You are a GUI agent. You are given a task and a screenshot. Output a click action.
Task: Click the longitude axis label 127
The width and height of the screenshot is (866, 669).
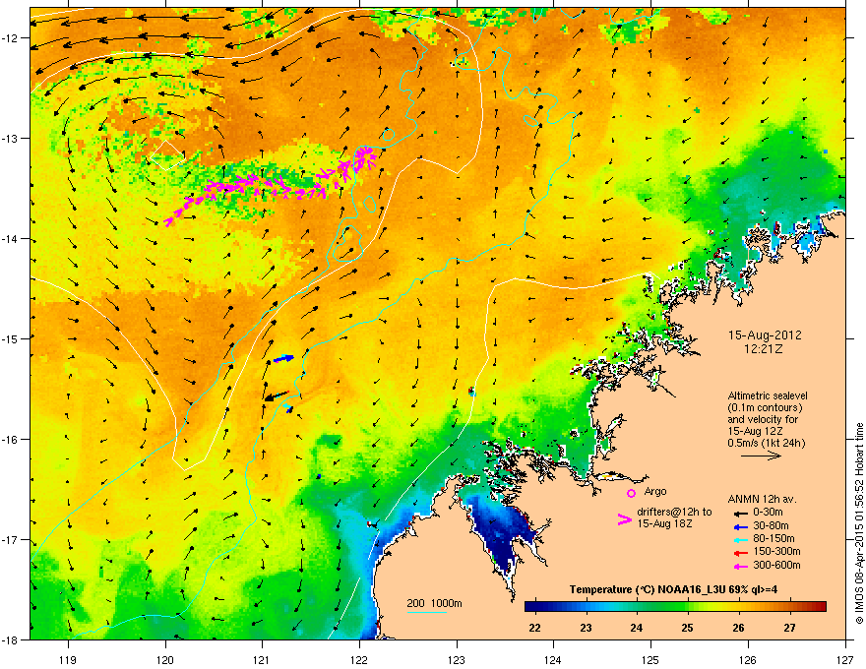click(x=845, y=659)
